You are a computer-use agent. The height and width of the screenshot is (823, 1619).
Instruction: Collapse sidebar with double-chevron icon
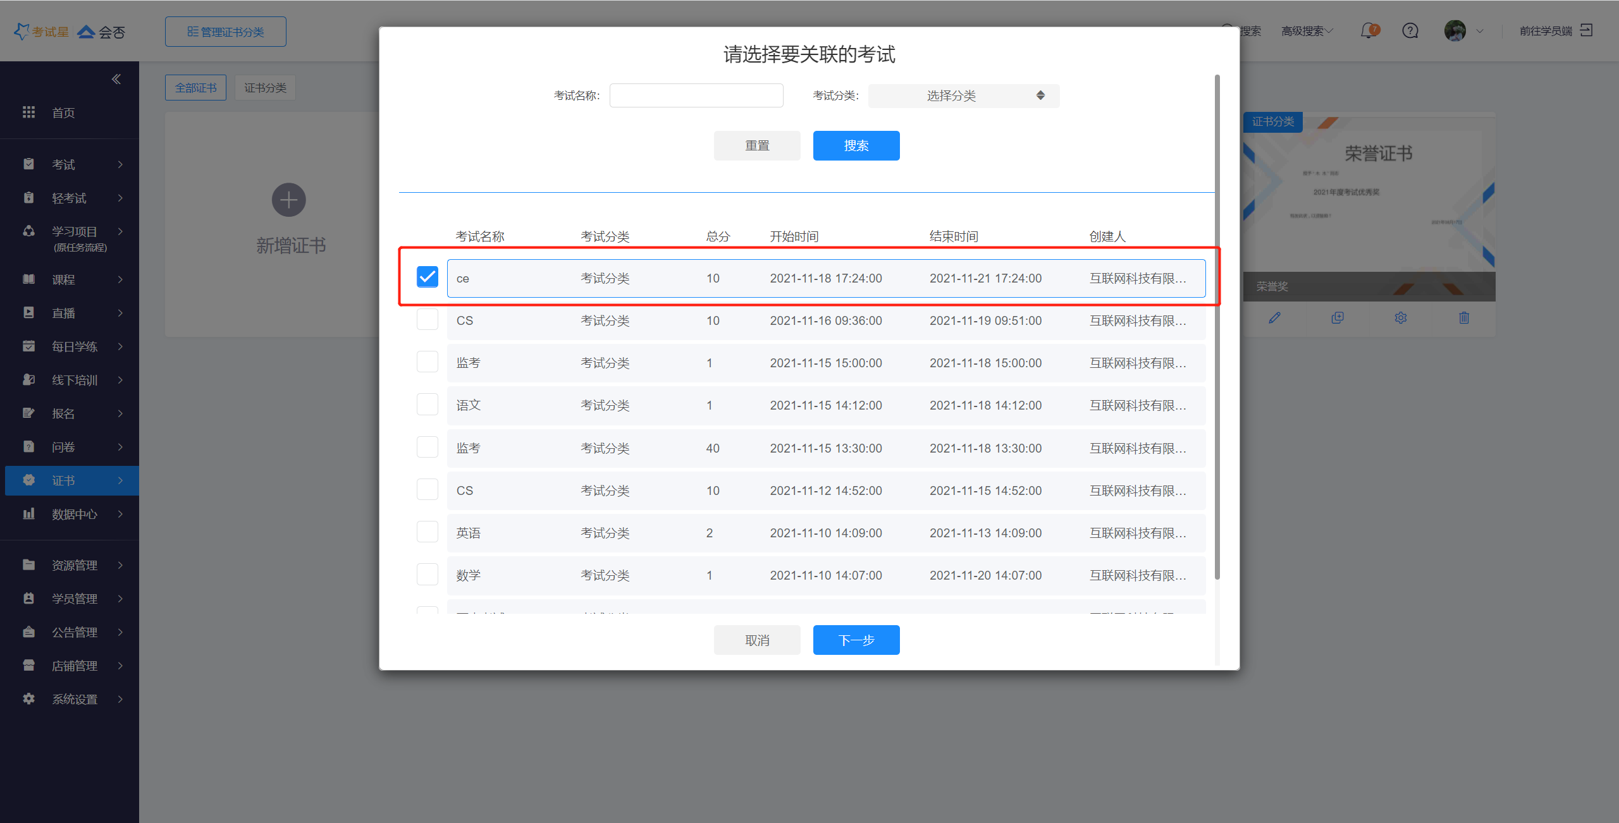pos(116,79)
